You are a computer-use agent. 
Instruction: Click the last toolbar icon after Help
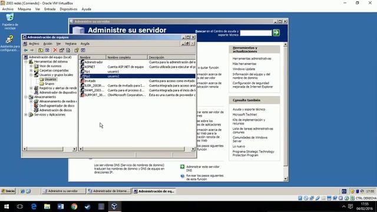[x=83, y=50]
